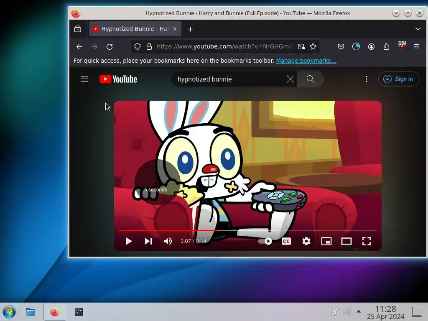Toggle closed captions CC button
This screenshot has height=321, width=428.
286,241
